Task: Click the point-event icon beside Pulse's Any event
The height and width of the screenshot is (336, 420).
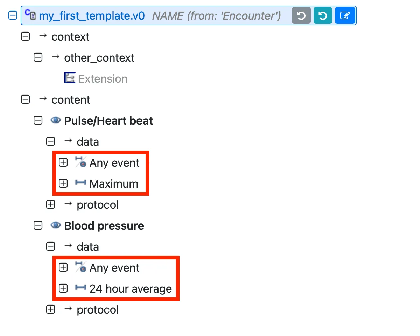Action: [80, 162]
